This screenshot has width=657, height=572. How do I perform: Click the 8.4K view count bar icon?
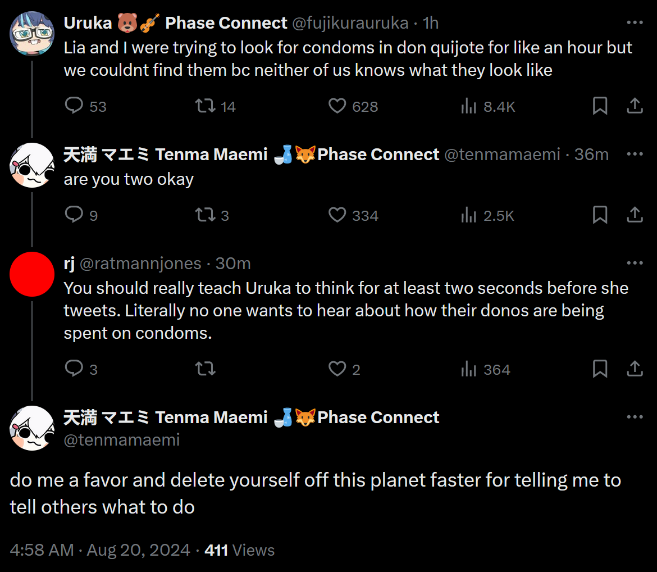point(469,106)
